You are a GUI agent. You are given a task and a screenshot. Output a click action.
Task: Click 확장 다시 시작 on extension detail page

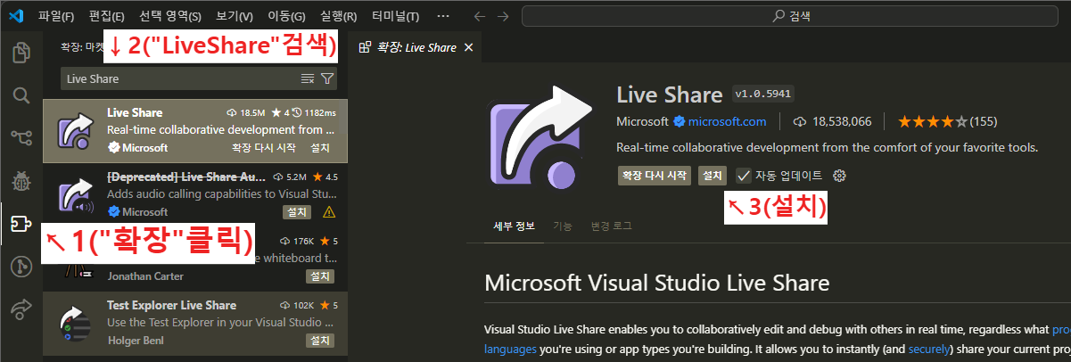pos(654,176)
